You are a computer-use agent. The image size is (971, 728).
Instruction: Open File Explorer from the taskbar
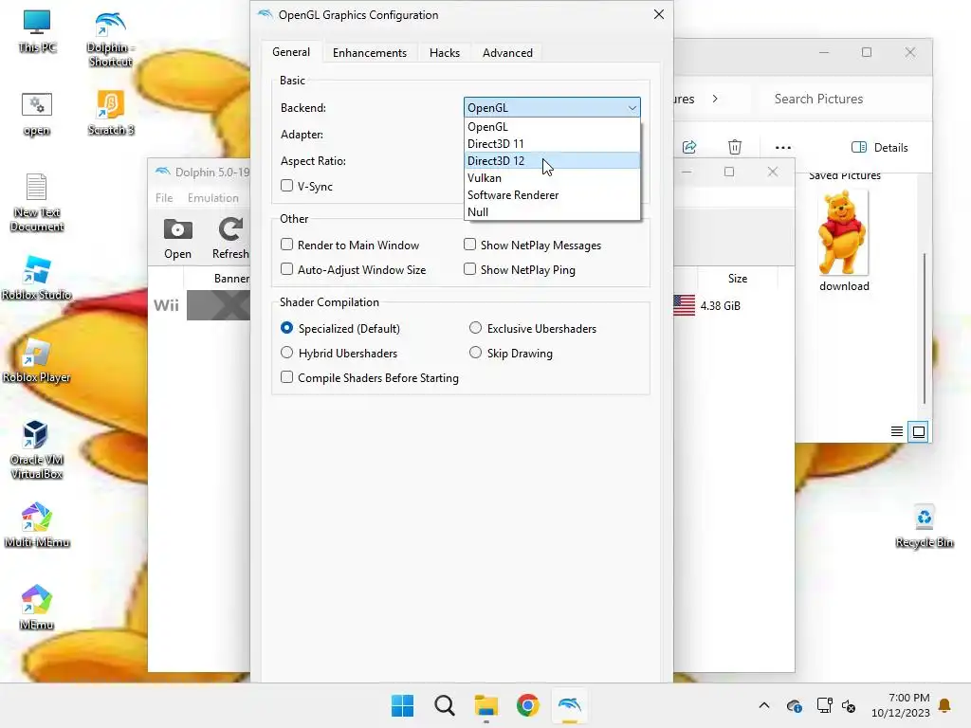[486, 705]
